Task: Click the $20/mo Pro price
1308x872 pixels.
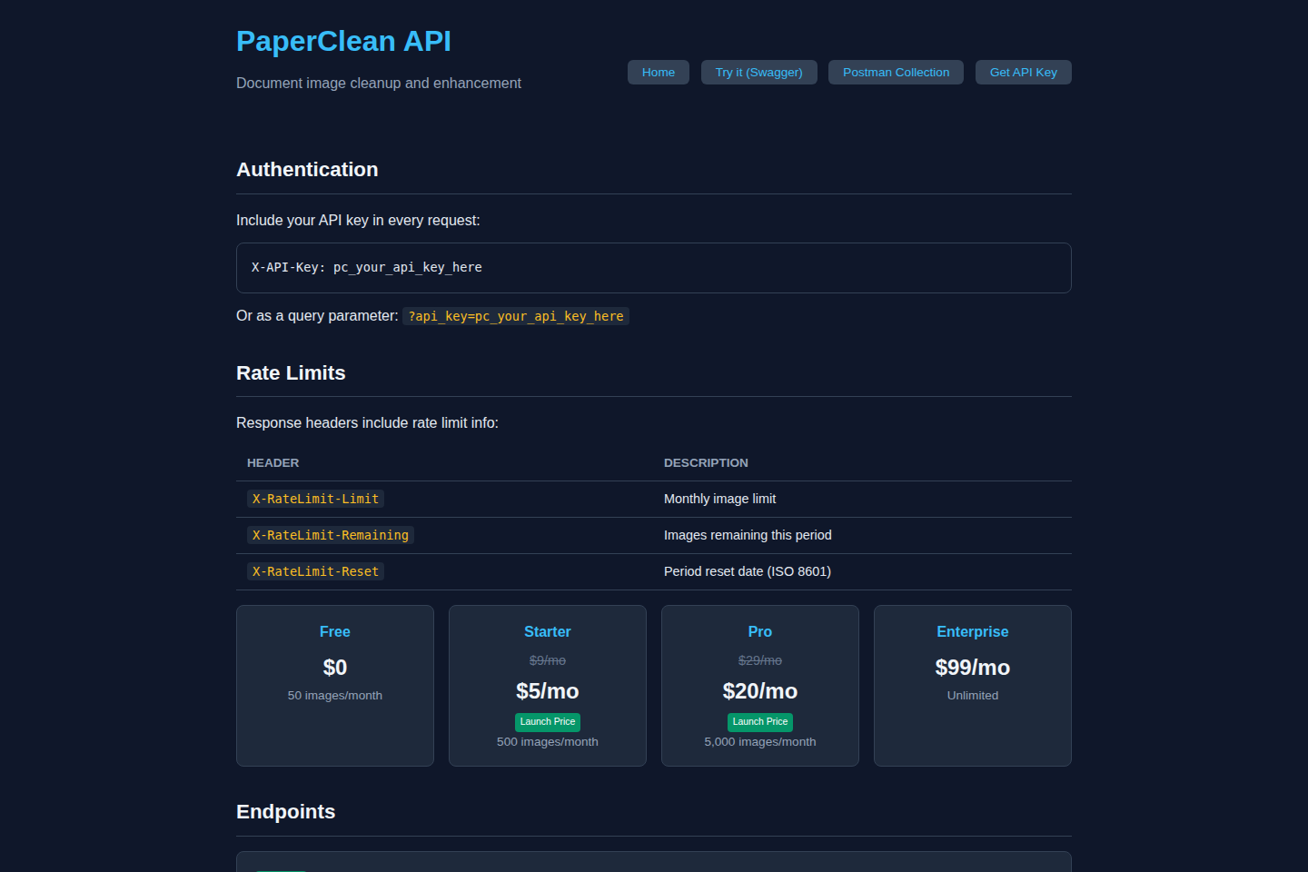Action: [x=760, y=691]
